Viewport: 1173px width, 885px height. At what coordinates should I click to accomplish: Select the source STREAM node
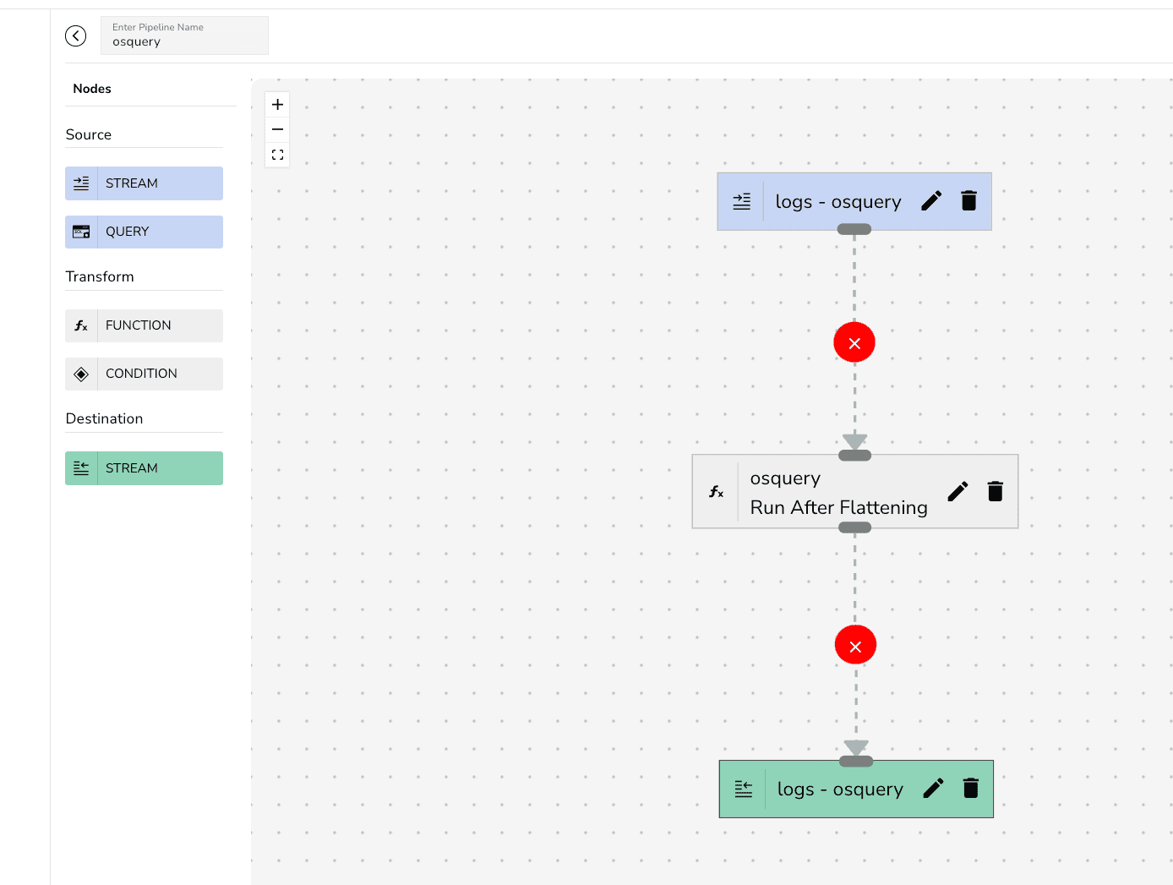coord(144,183)
